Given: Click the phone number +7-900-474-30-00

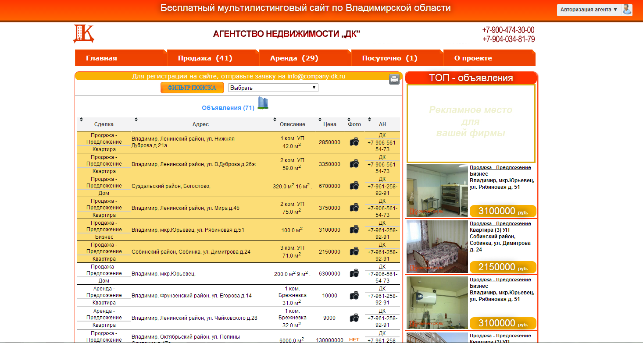Looking at the screenshot, I should point(508,30).
